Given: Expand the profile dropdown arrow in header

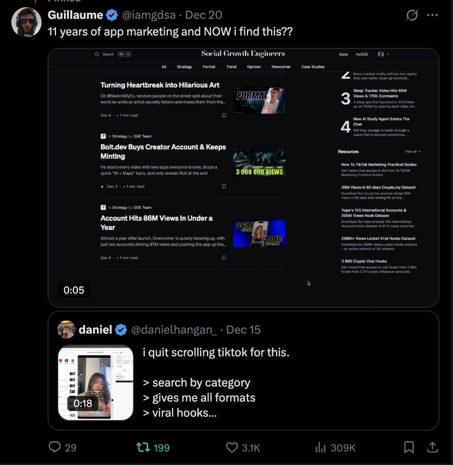Looking at the screenshot, I should tap(388, 54).
